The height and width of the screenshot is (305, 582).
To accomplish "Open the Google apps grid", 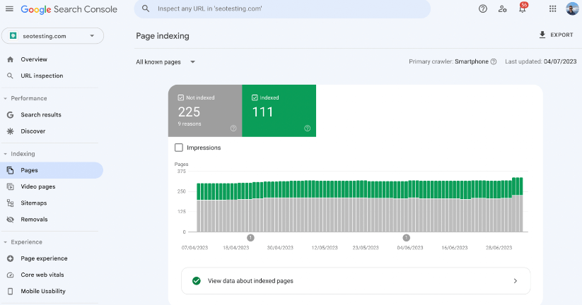I will coord(552,9).
